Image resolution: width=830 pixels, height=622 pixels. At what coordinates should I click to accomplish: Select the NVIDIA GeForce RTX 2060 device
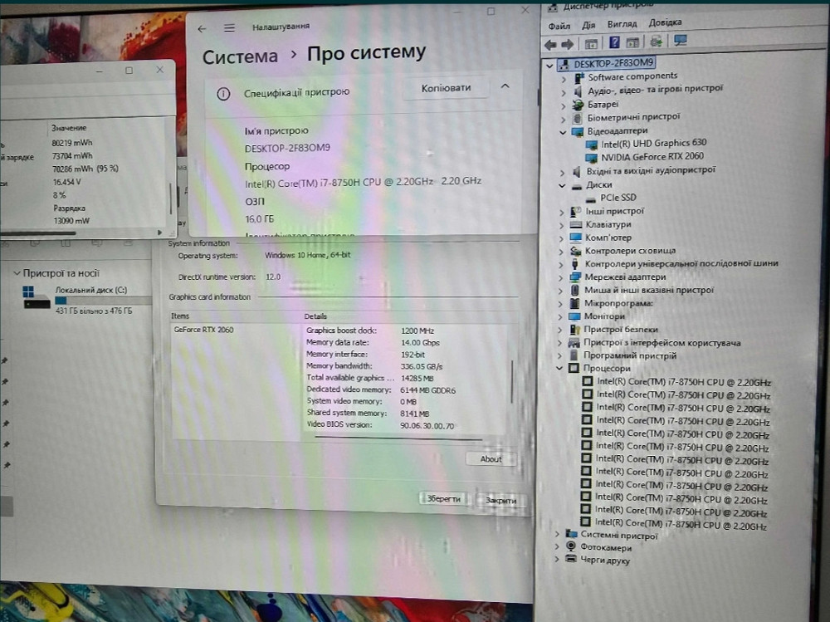652,156
